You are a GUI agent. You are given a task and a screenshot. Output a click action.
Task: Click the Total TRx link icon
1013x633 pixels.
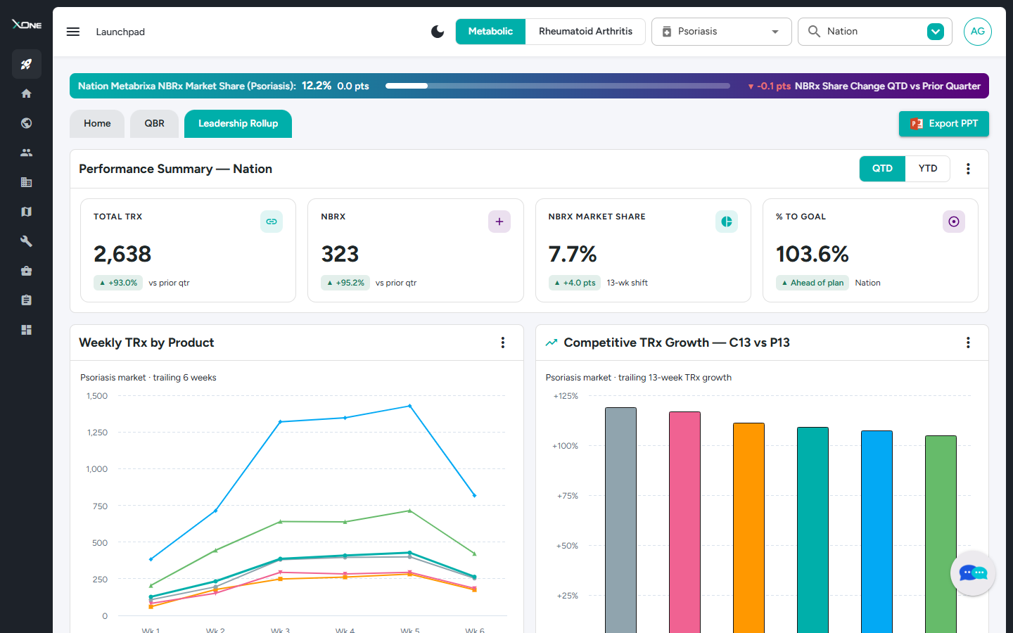272,222
